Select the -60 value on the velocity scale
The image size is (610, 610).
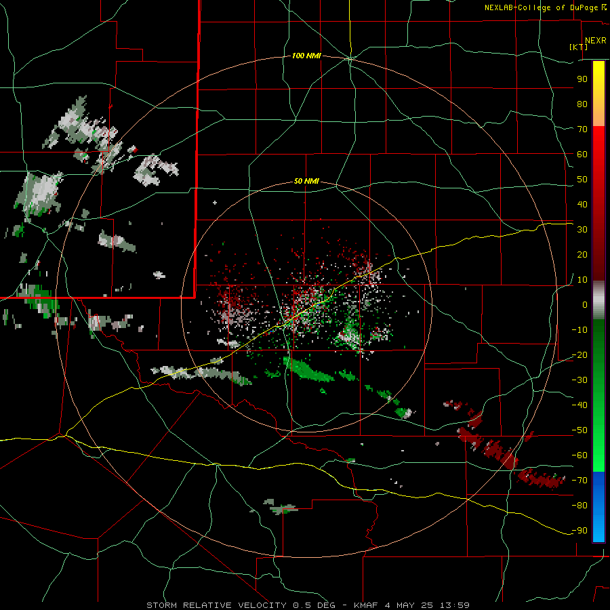pos(579,455)
